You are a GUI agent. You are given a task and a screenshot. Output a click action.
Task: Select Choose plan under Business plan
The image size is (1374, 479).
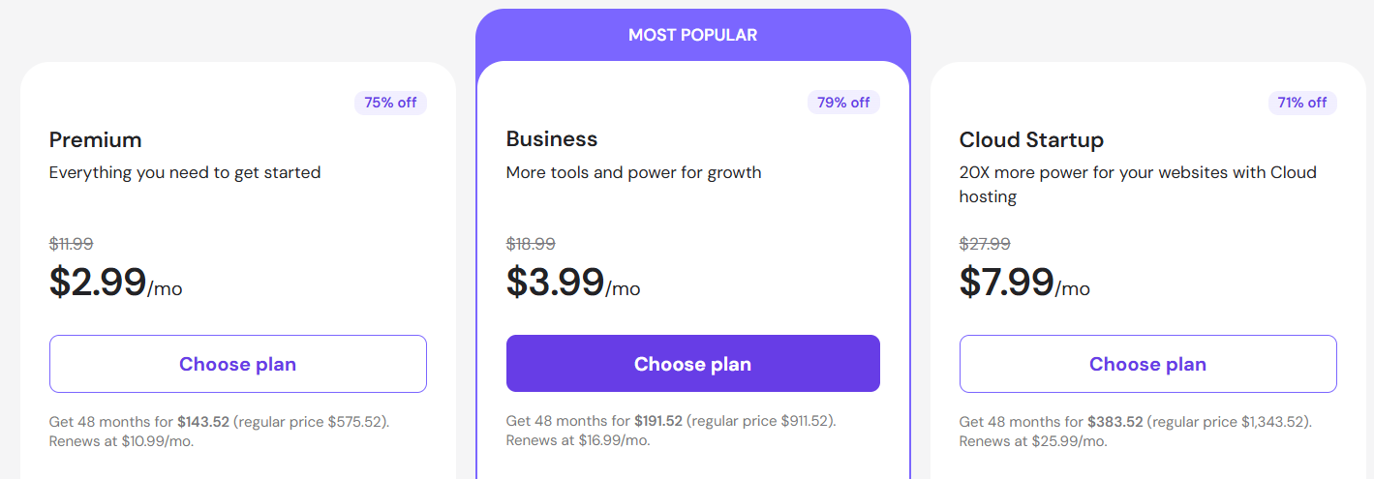[x=692, y=364]
